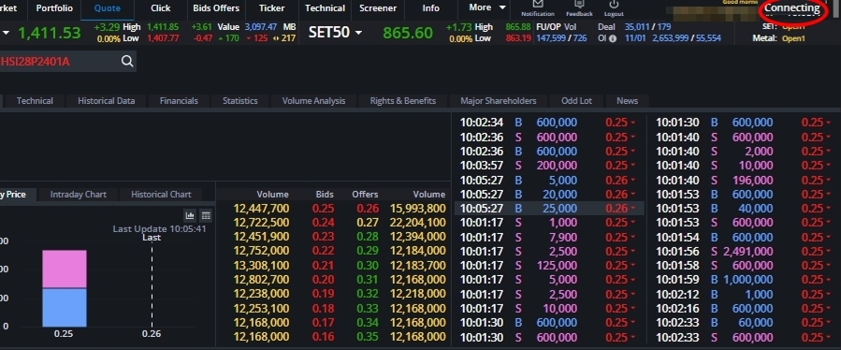The width and height of the screenshot is (841, 350).
Task: Expand the SET50 index dropdown
Action: pyautogui.click(x=359, y=33)
